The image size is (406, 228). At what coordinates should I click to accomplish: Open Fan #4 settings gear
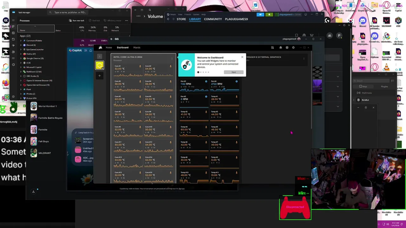[236, 81]
